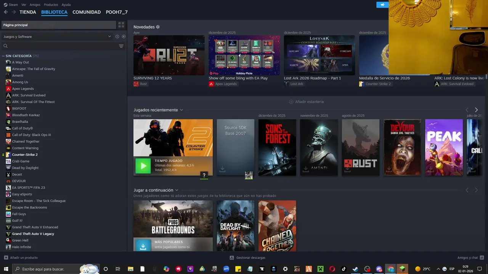Screen dimensions: 488x274
Task: Open the Amigos menu
Action: point(35,5)
